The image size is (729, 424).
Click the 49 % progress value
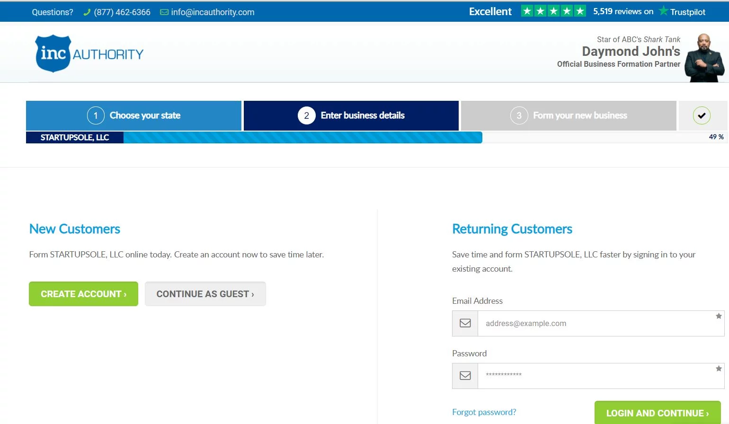716,137
